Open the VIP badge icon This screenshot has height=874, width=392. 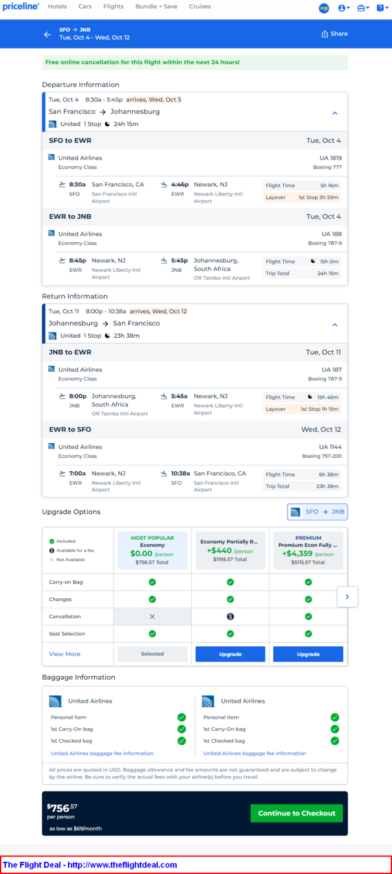[324, 8]
